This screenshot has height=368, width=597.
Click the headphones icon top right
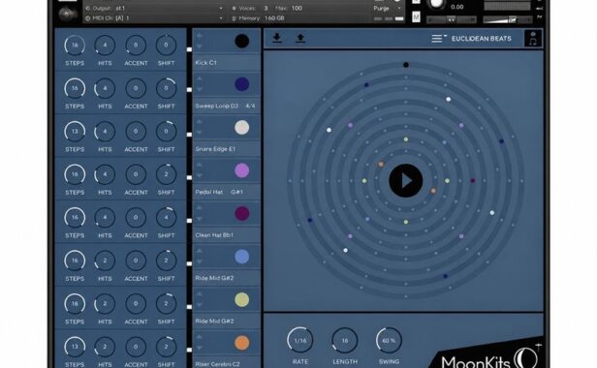pyautogui.click(x=533, y=39)
